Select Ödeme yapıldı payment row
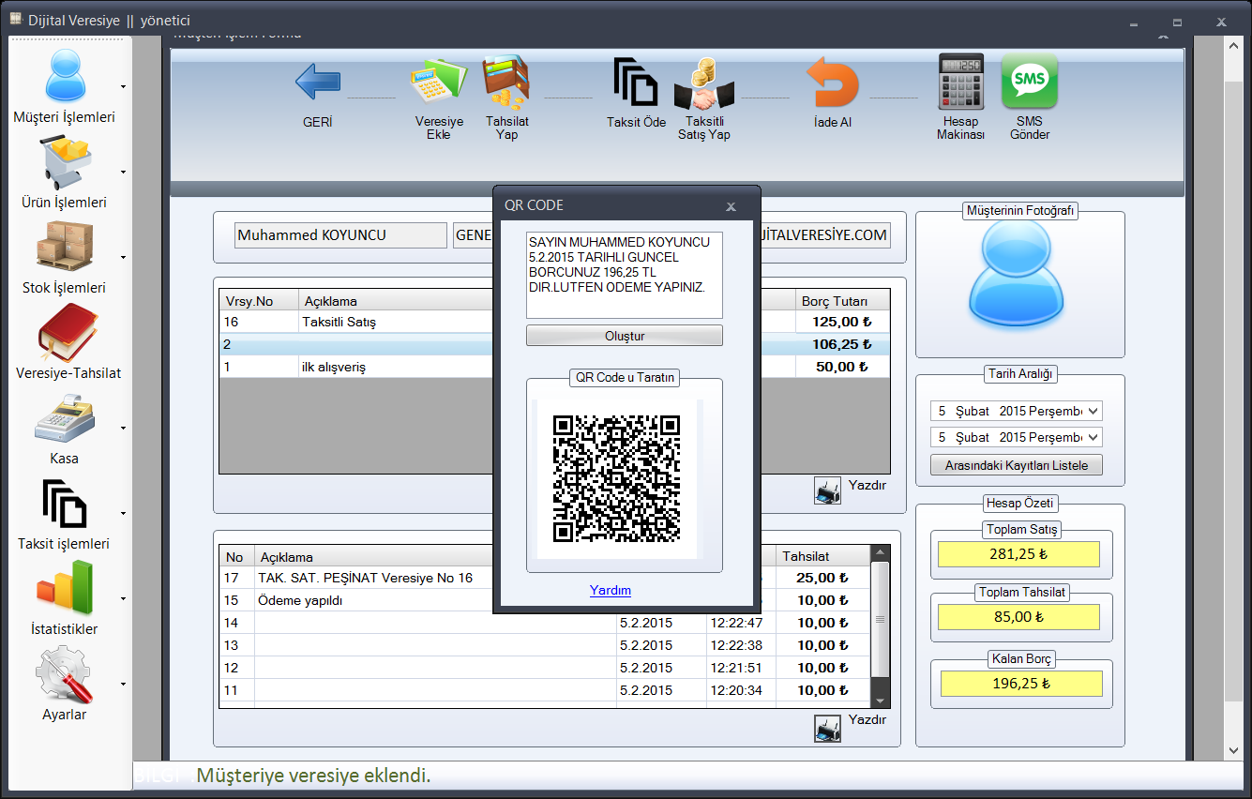Image resolution: width=1252 pixels, height=799 pixels. coord(544,600)
